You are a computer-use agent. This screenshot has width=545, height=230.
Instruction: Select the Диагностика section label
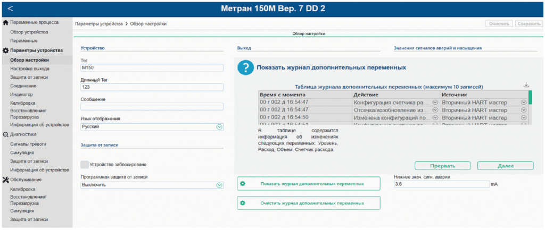tap(23, 134)
